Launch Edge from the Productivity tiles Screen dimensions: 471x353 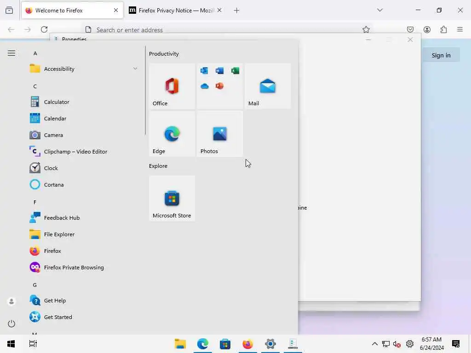(x=172, y=134)
